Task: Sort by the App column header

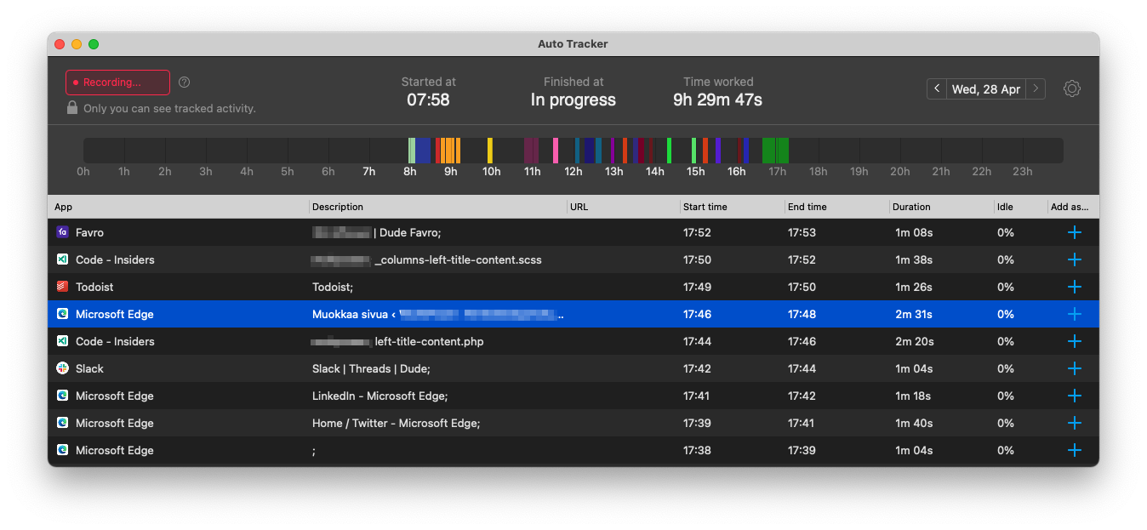Action: [x=179, y=207]
